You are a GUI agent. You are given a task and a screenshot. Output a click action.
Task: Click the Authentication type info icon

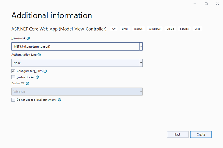pyautogui.click(x=39, y=55)
